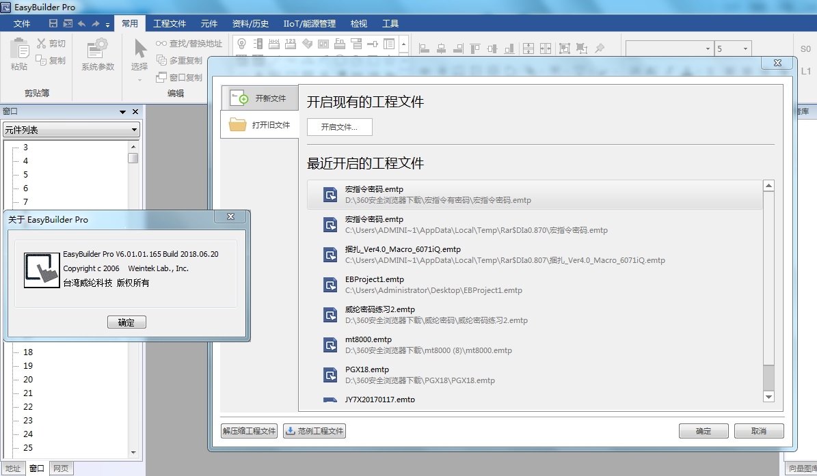Screen dimensions: 817x476
Task: Click the 开启文件... button
Action: (339, 127)
